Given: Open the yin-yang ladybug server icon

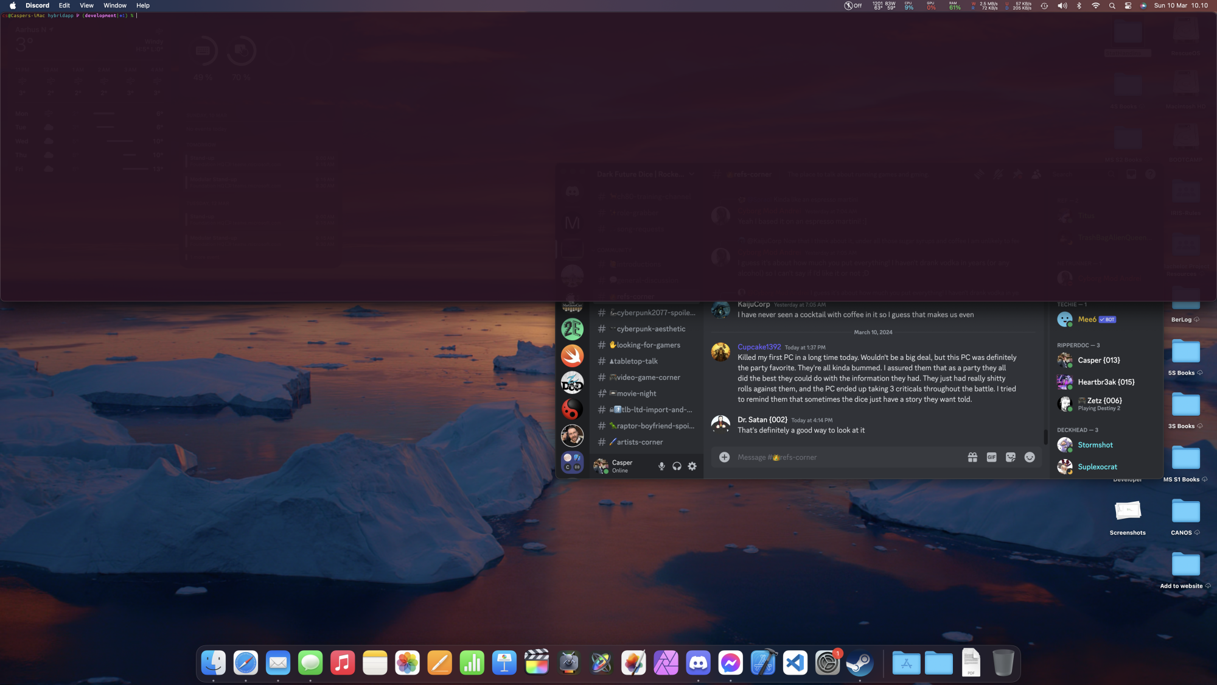Looking at the screenshot, I should 572,409.
